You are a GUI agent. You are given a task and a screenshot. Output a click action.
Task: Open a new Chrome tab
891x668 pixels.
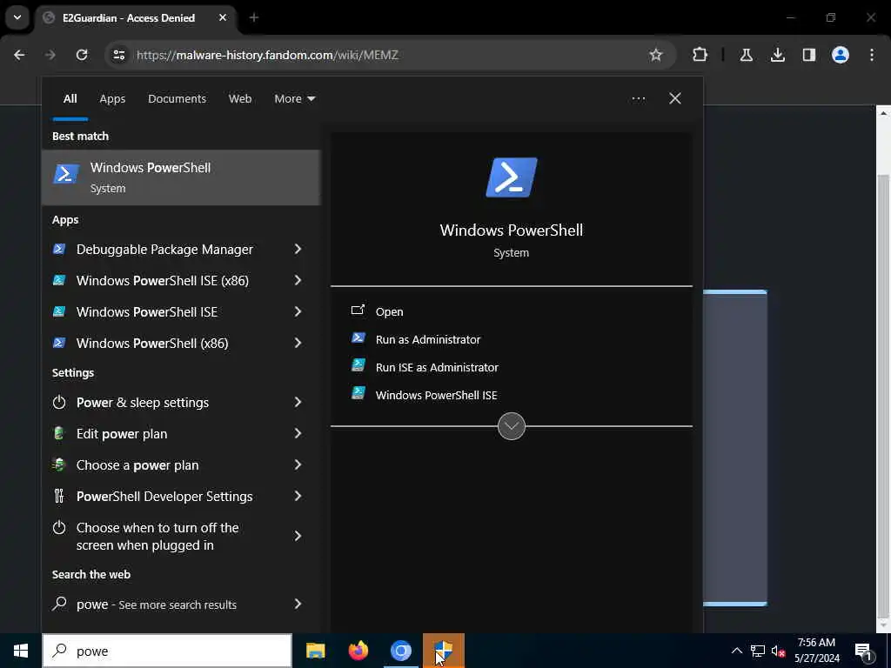254,17
